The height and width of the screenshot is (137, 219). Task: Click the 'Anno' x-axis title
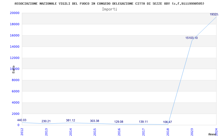tap(212, 134)
